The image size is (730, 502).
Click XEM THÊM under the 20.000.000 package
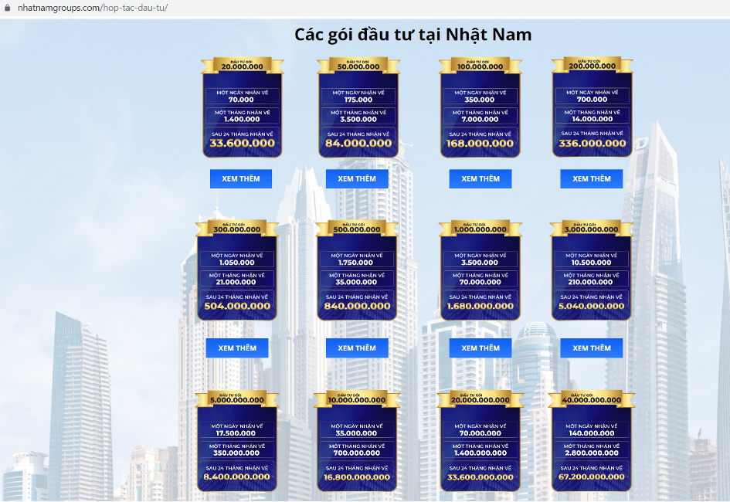point(241,178)
